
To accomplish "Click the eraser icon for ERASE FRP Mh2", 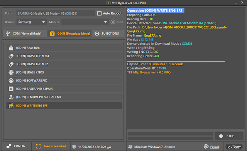I will (x=11, y=64).
